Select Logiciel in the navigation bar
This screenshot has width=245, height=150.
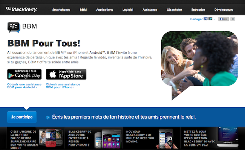[x=128, y=10]
